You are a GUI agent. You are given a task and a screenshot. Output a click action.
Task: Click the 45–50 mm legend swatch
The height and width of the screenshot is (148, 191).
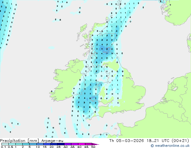click(x=89, y=144)
